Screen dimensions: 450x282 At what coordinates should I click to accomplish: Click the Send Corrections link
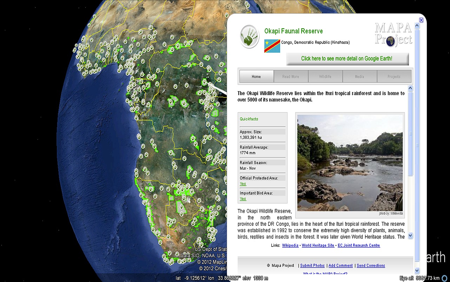[371, 265]
